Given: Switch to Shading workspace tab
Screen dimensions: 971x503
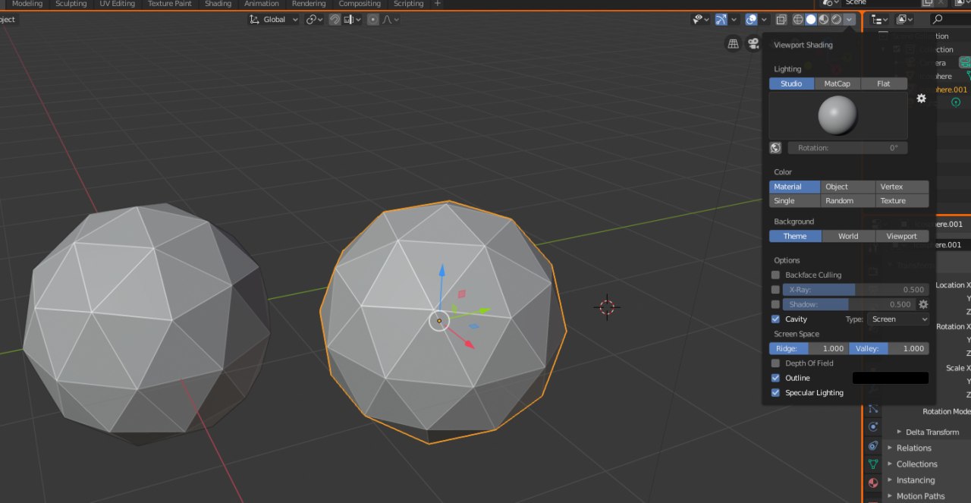Looking at the screenshot, I should point(218,4).
